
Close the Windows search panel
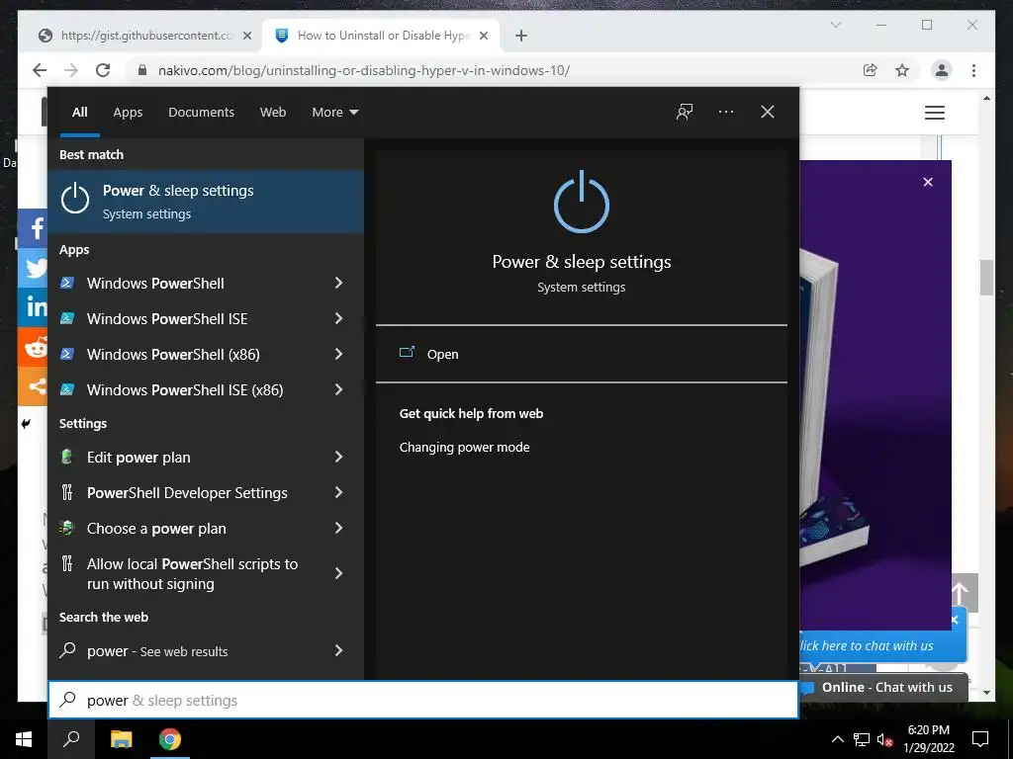coord(768,112)
